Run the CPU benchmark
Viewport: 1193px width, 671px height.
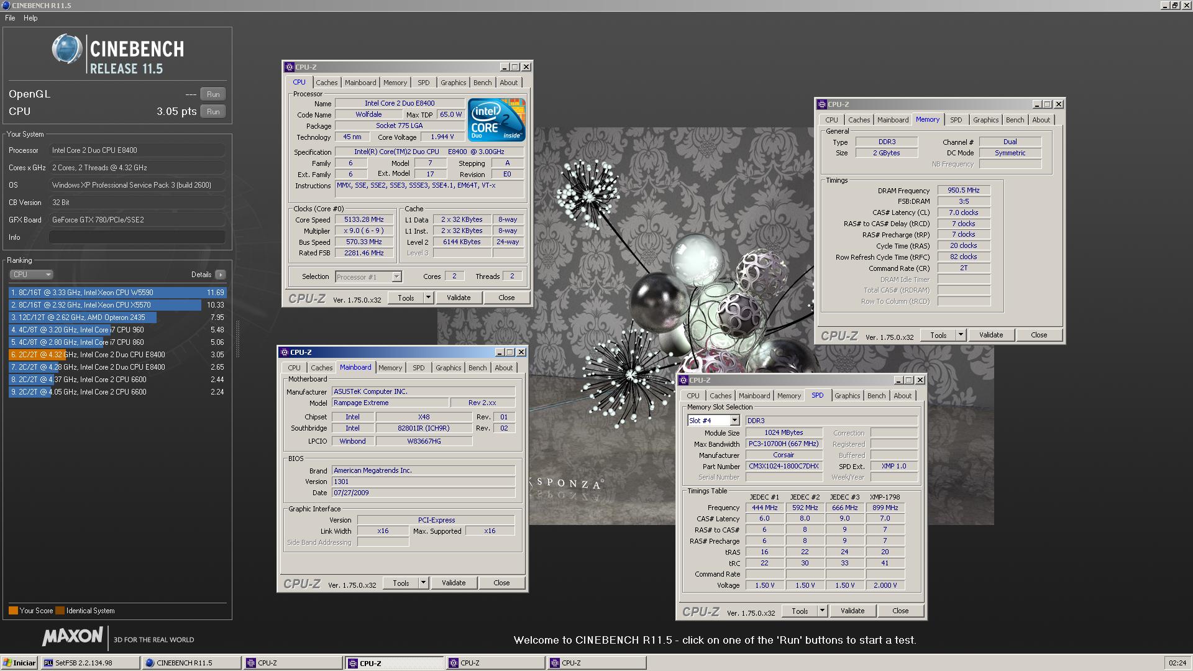(x=213, y=112)
